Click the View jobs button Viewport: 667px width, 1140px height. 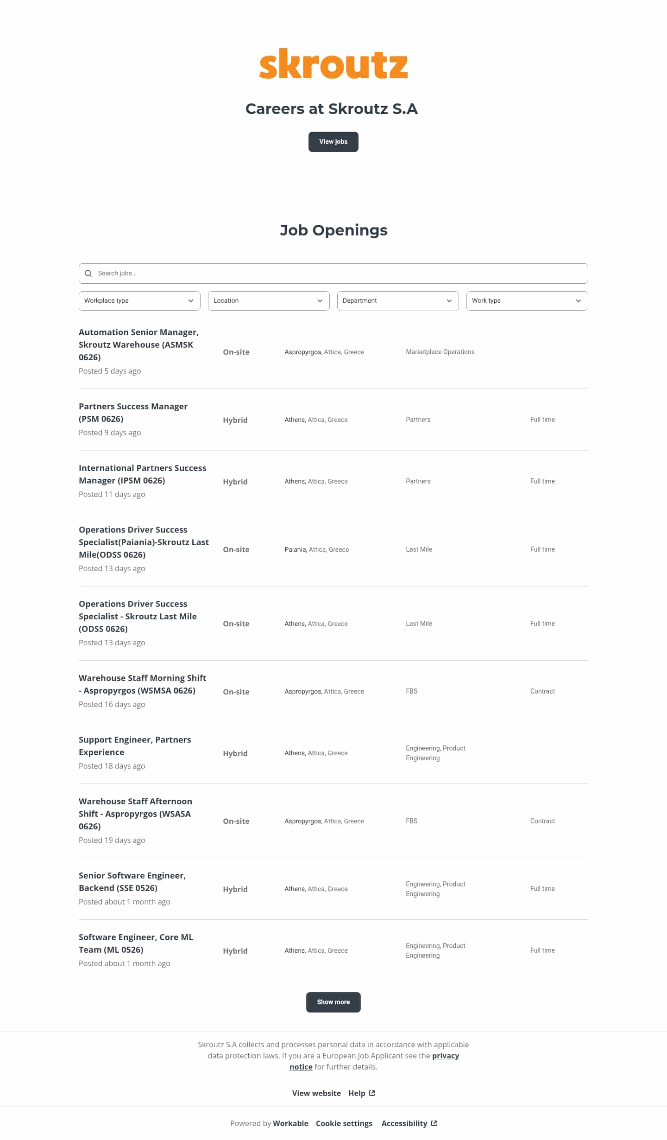[x=333, y=142]
